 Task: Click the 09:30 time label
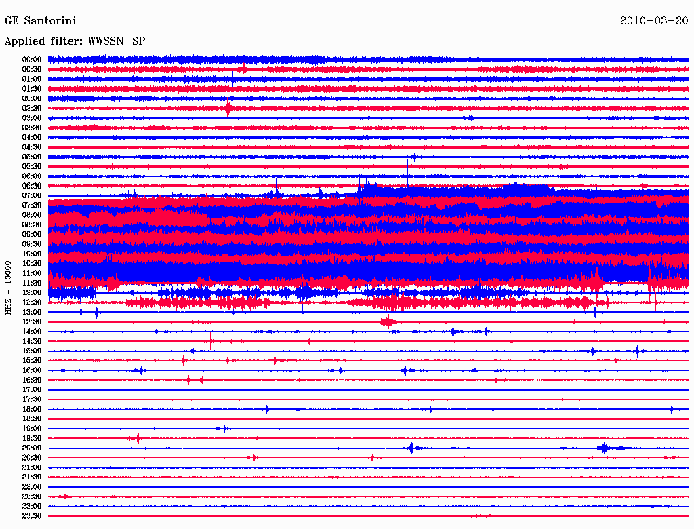tap(32, 244)
